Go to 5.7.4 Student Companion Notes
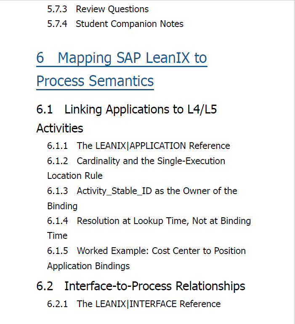The height and width of the screenshot is (324, 295). click(115, 24)
